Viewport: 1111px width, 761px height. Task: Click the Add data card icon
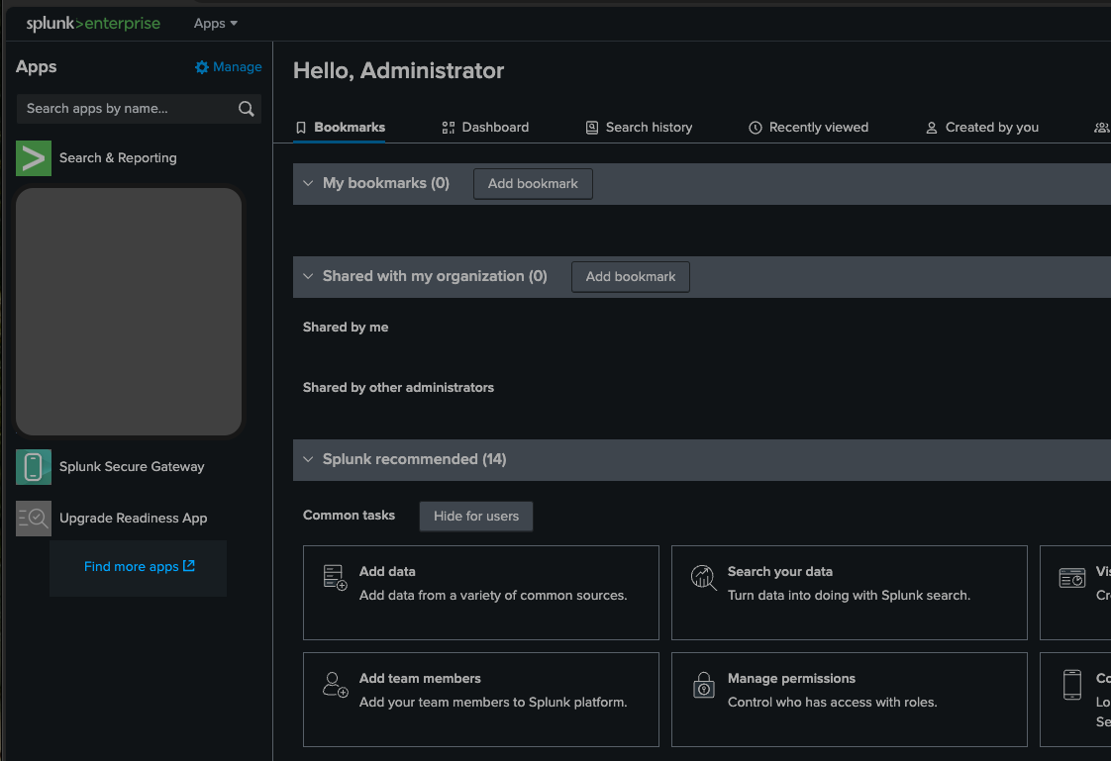tap(335, 578)
